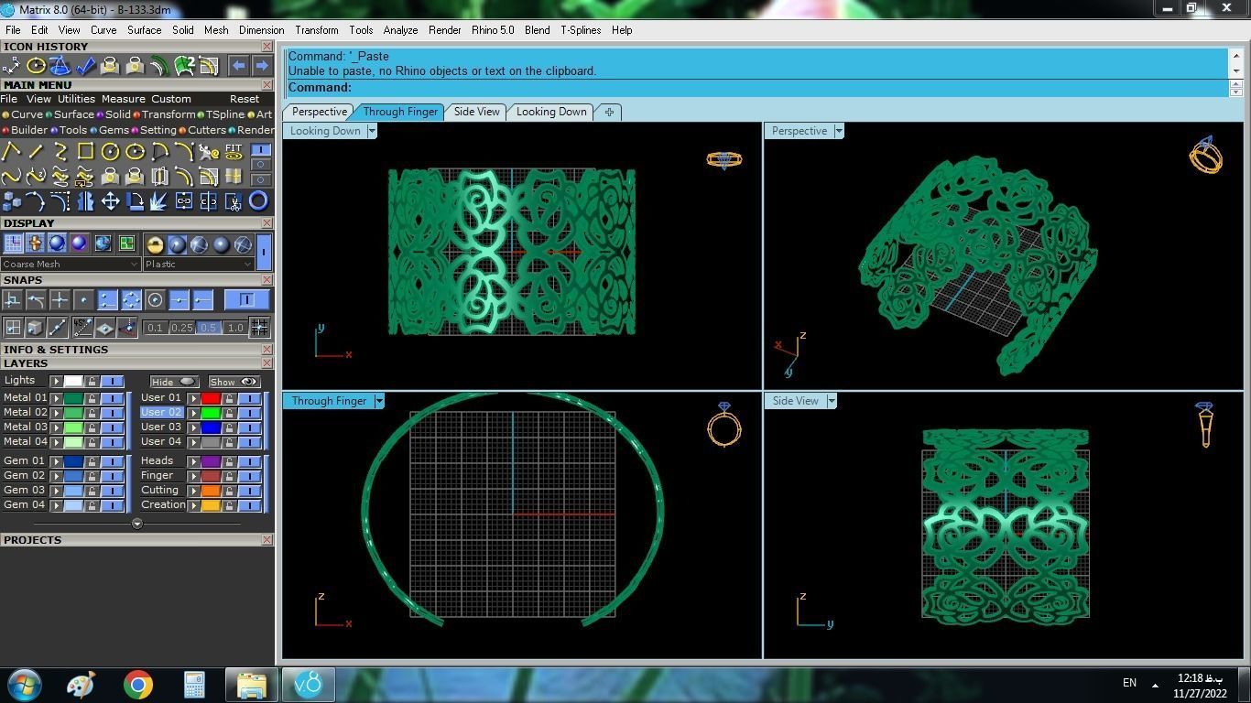The width and height of the screenshot is (1251, 703).
Task: Click the earth environment display icon
Action: [x=103, y=243]
